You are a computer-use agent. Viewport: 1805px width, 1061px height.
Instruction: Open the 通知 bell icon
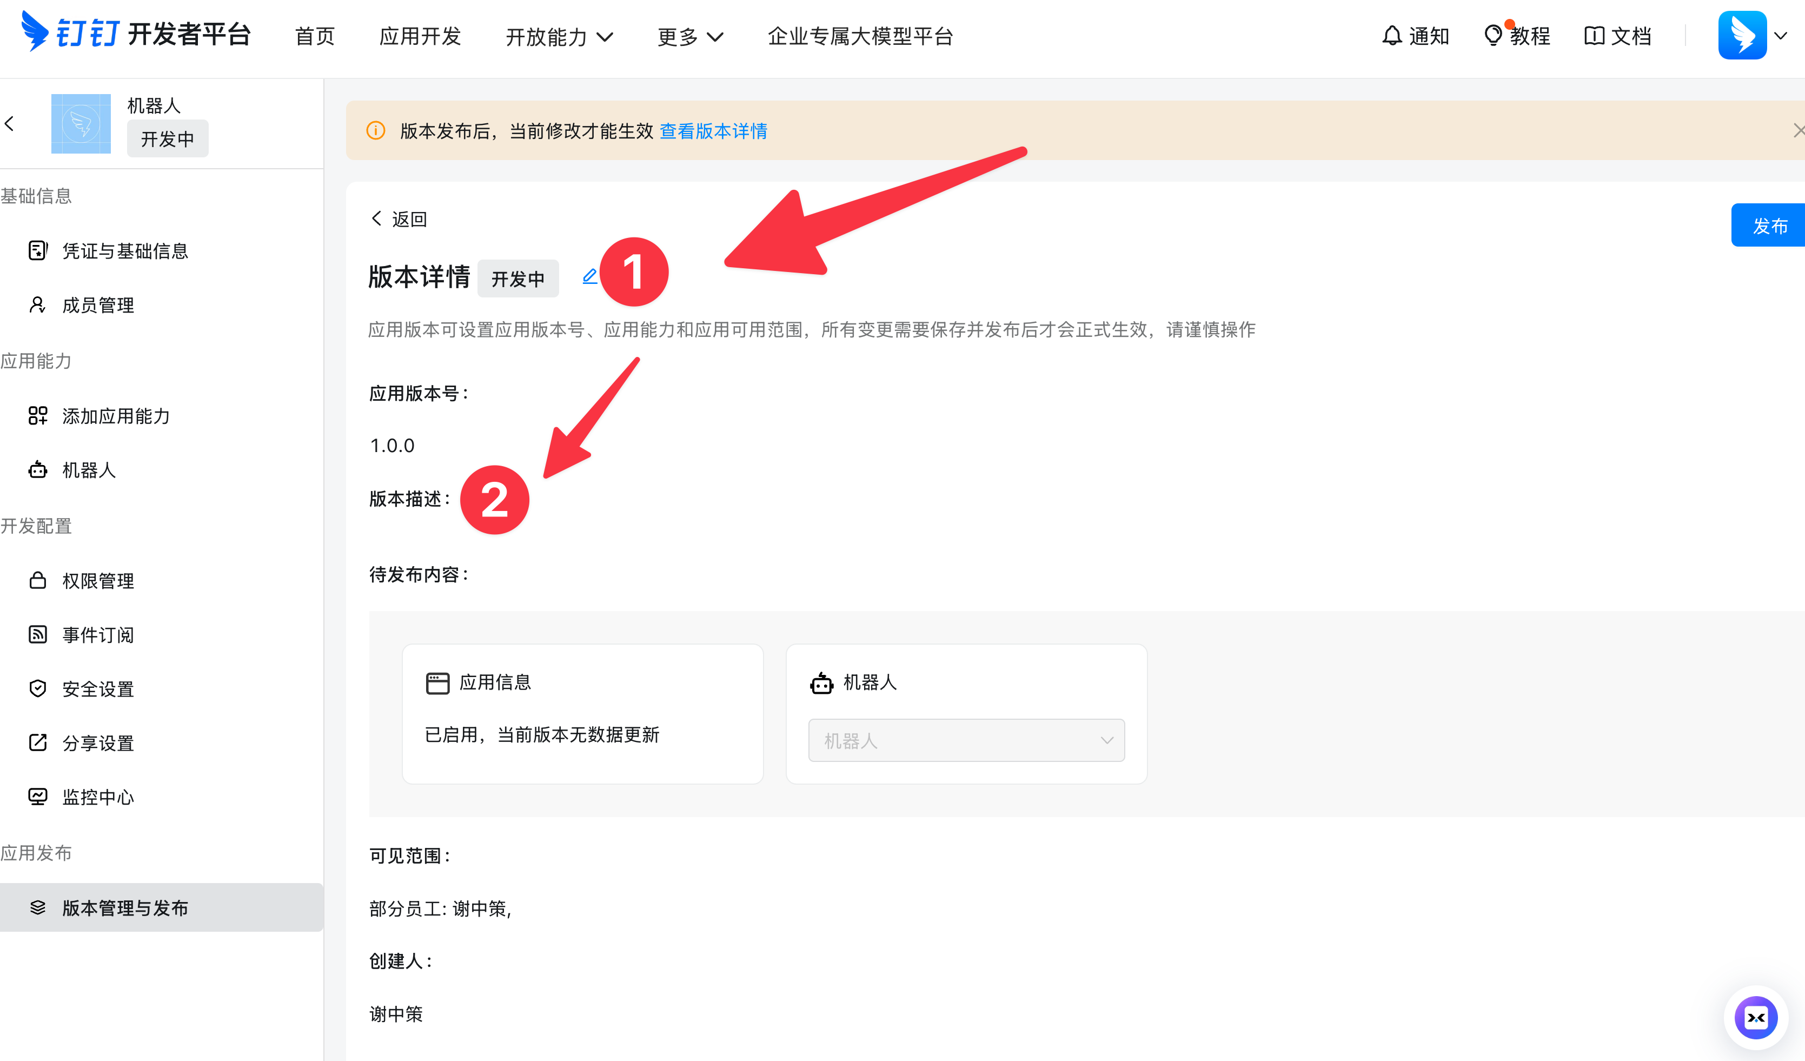click(1391, 36)
